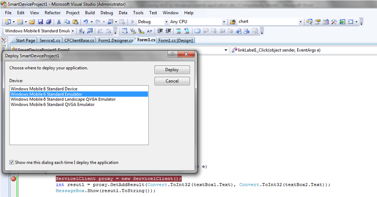Image resolution: width=377 pixels, height=197 pixels.
Task: Open the File menu
Action: (x=8, y=13)
